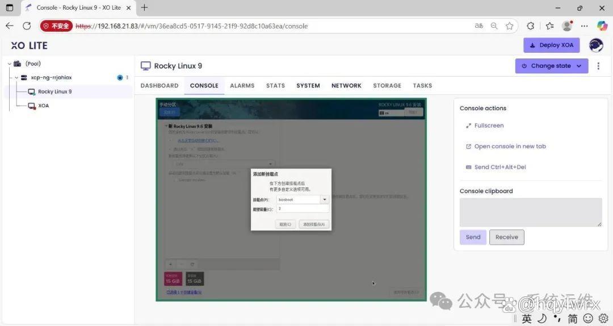Click the Deploy XOA button
Screen dimensions: 613x326
[x=552, y=45]
